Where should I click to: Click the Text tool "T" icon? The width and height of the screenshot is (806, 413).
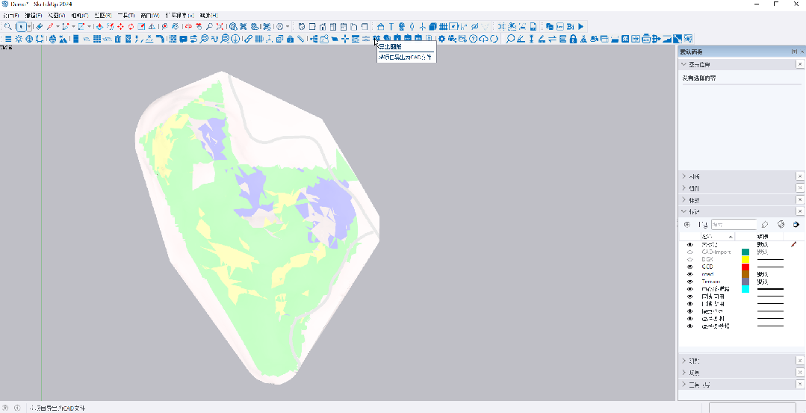pyautogui.click(x=391, y=26)
